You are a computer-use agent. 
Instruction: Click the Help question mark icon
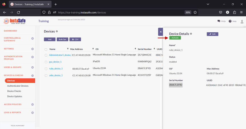point(230,21)
